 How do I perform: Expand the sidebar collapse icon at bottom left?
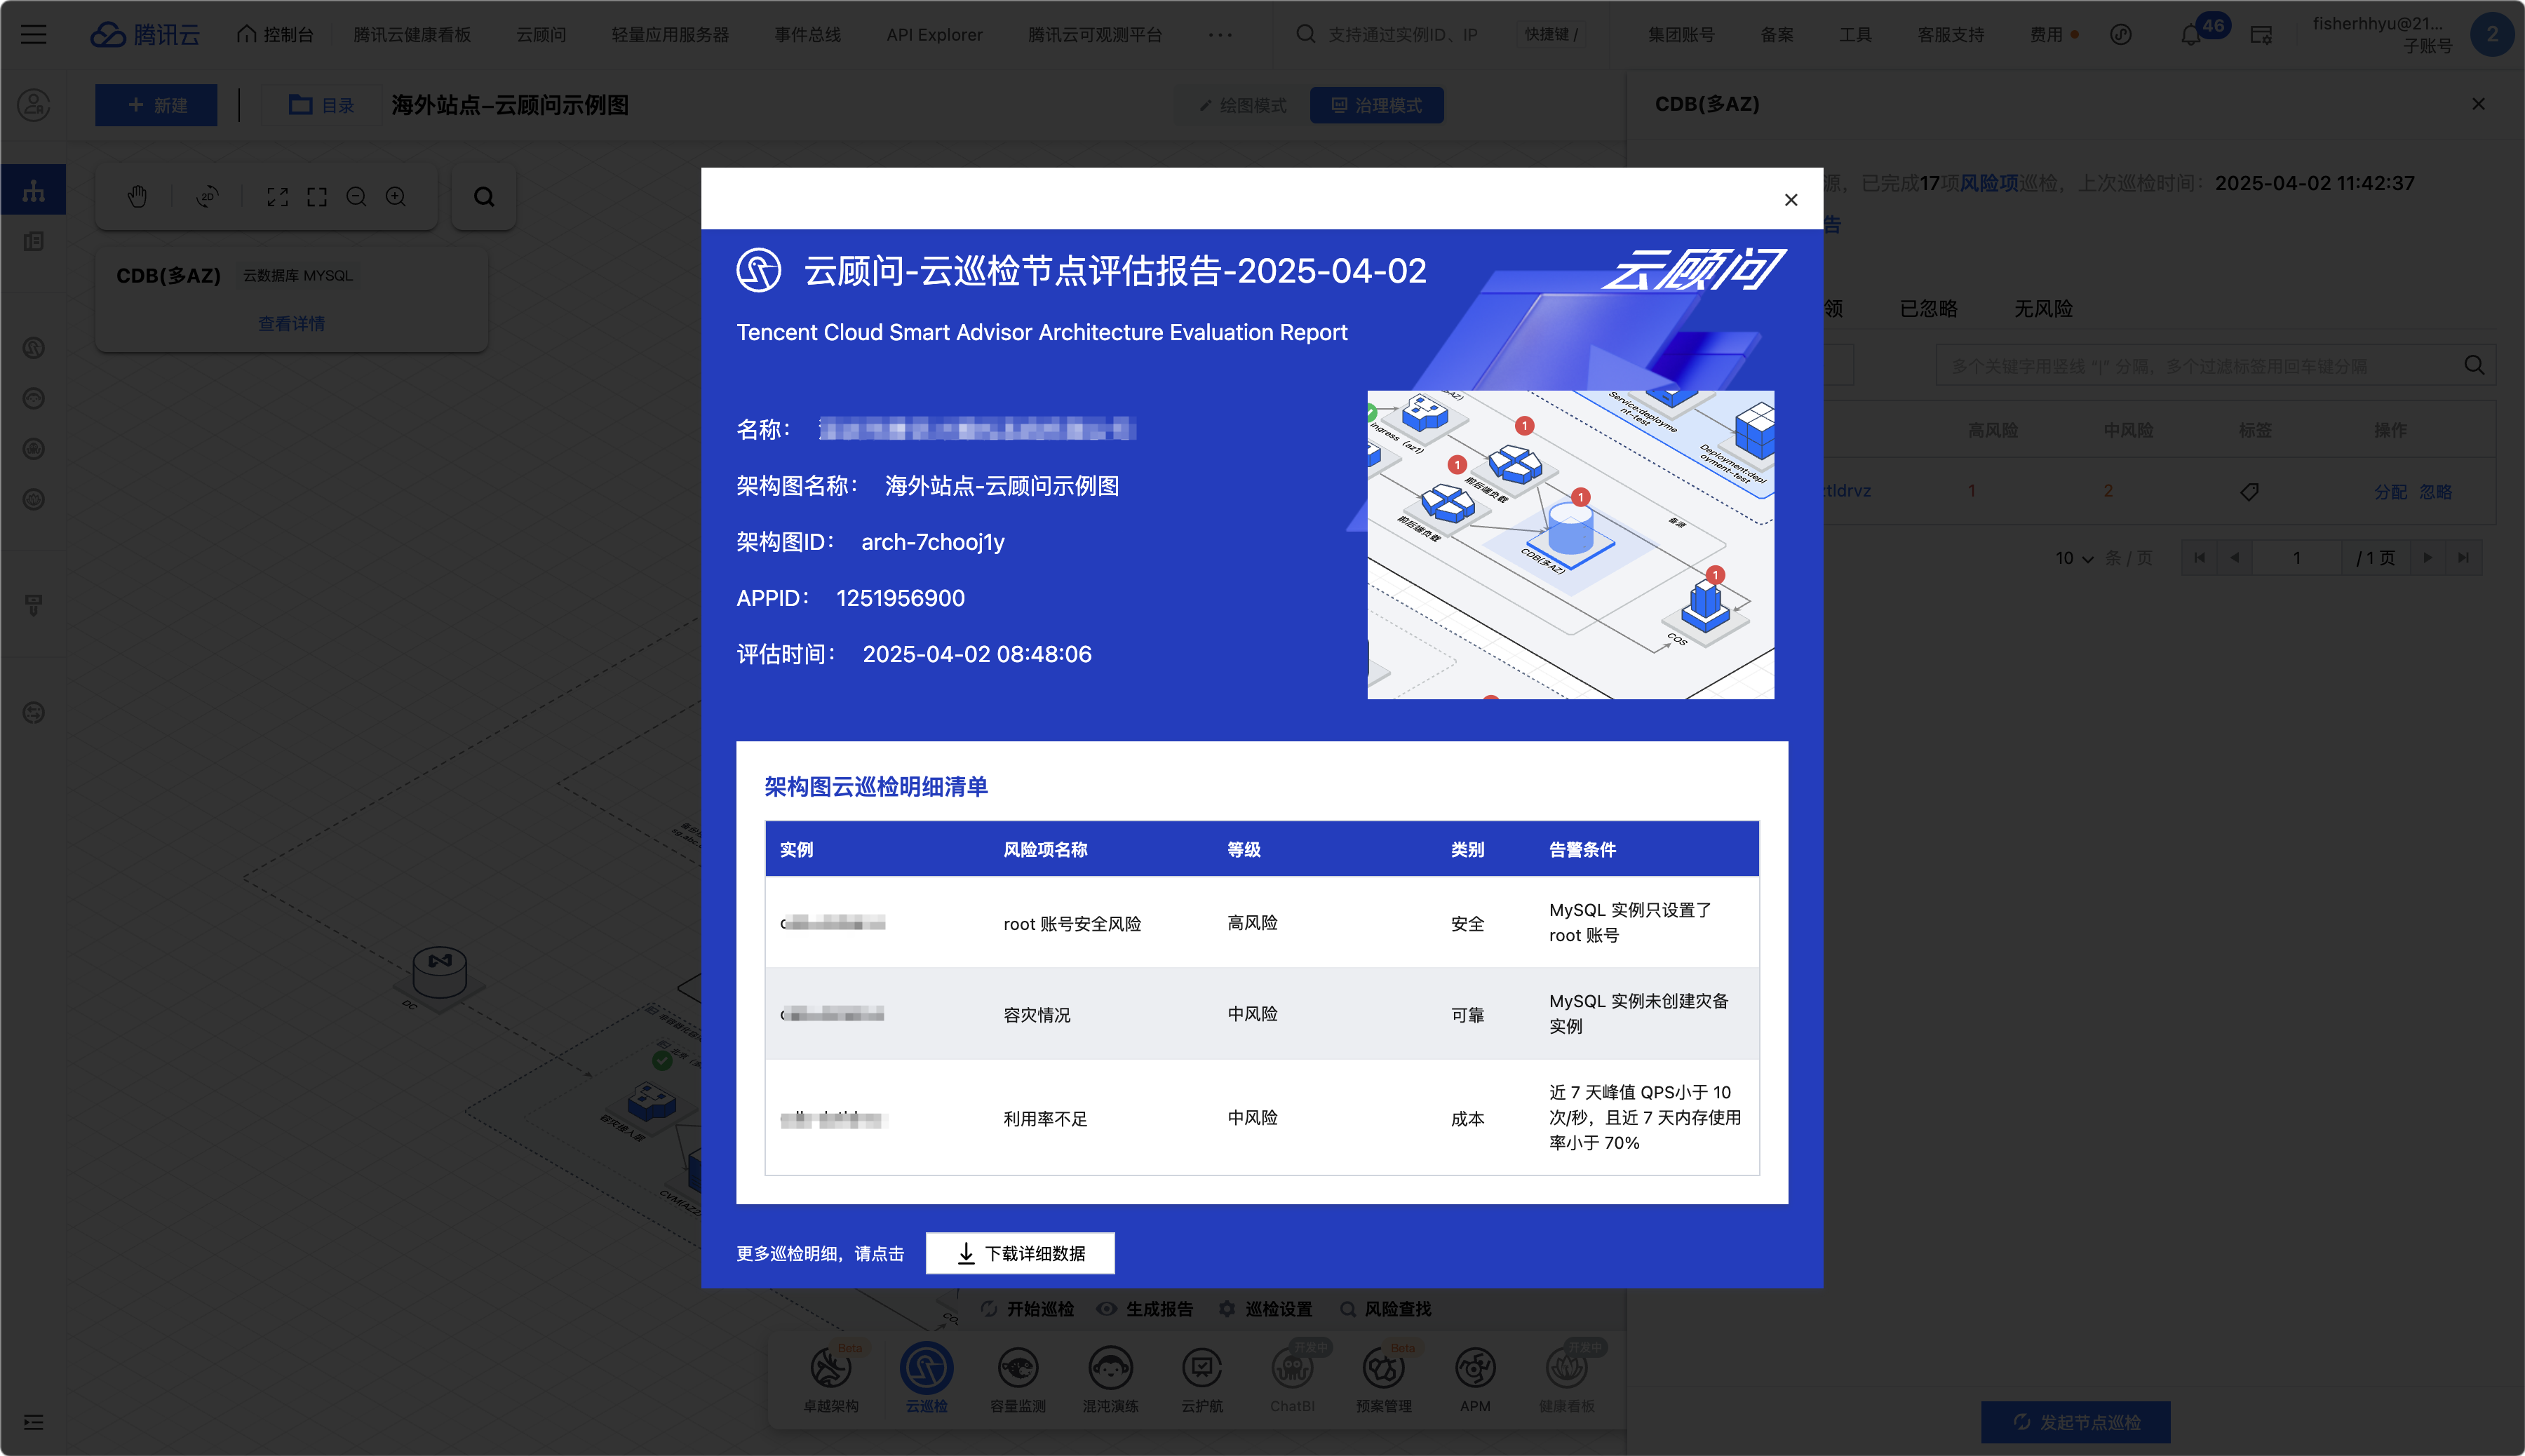click(x=33, y=1422)
